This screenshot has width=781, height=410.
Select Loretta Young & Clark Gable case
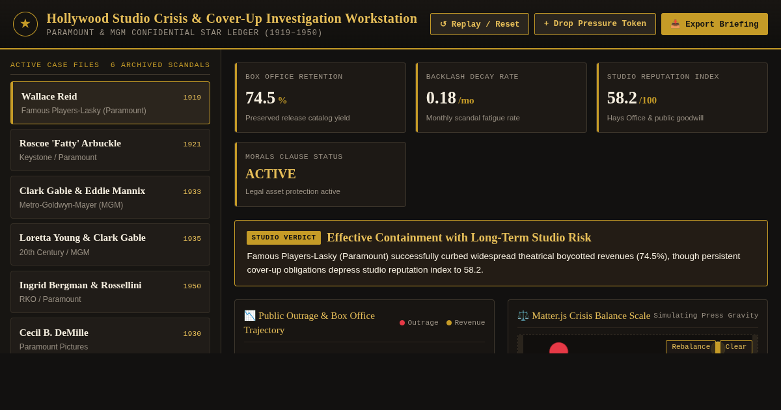pyautogui.click(x=110, y=244)
